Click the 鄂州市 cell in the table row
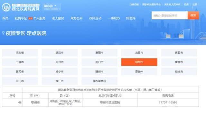The width and height of the screenshot is (206, 116). point(35,102)
